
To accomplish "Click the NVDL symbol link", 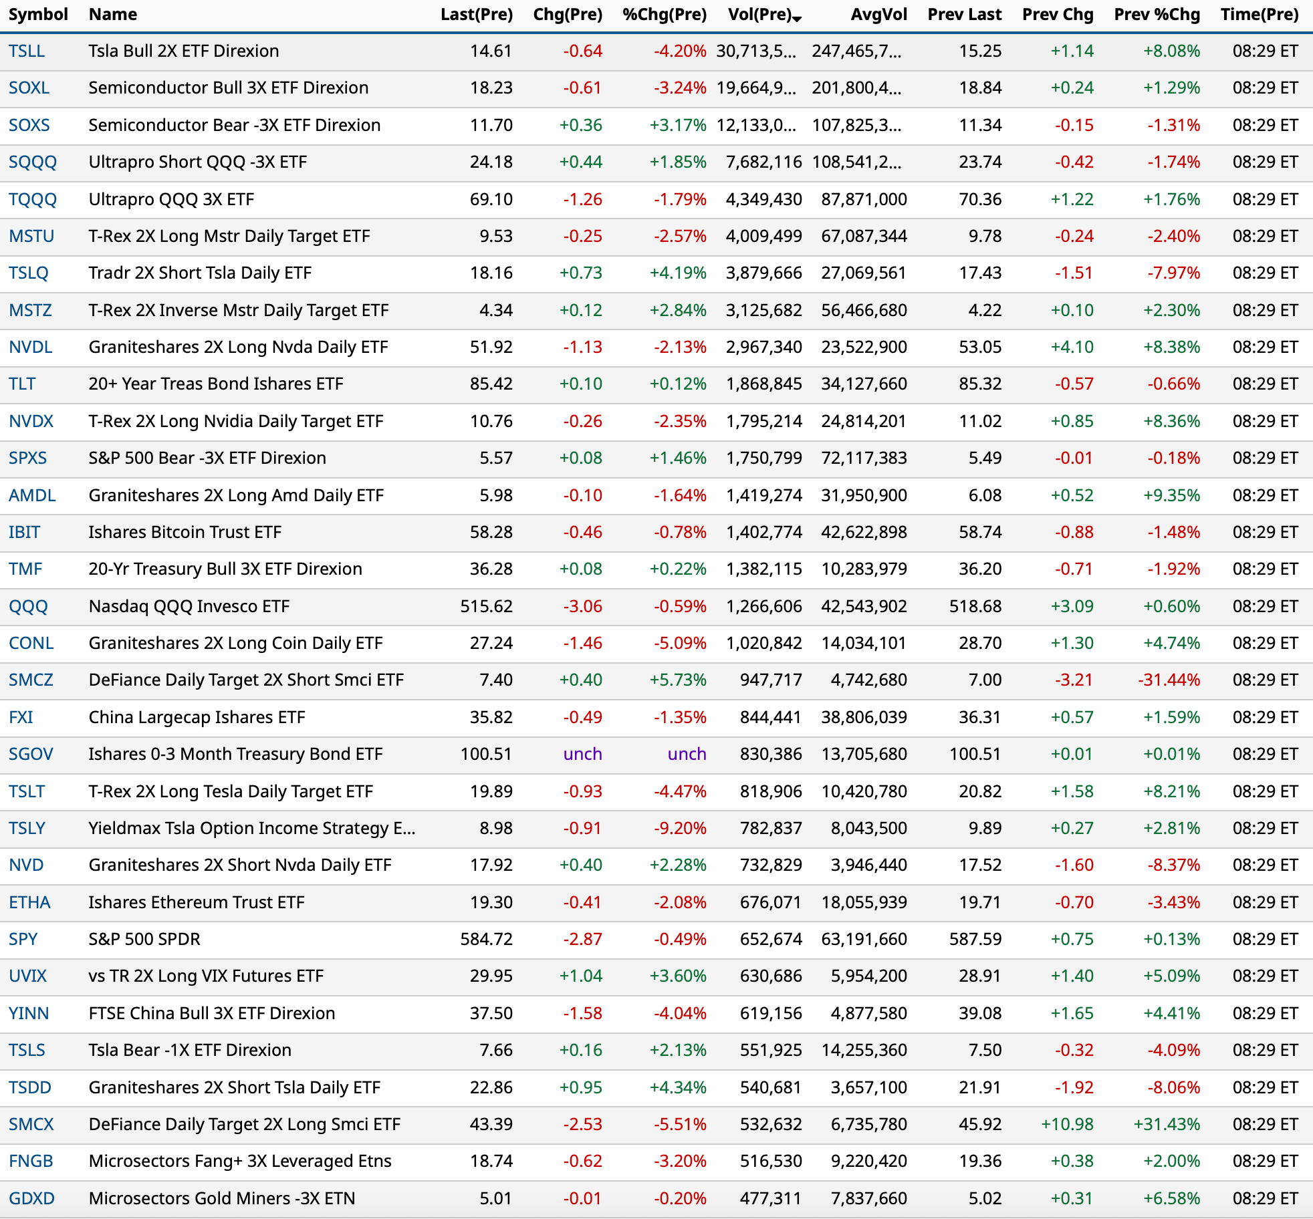I will (30, 348).
